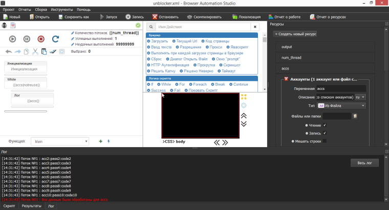Click the green plus icon to add function
389x210 pixels.
[100, 141]
